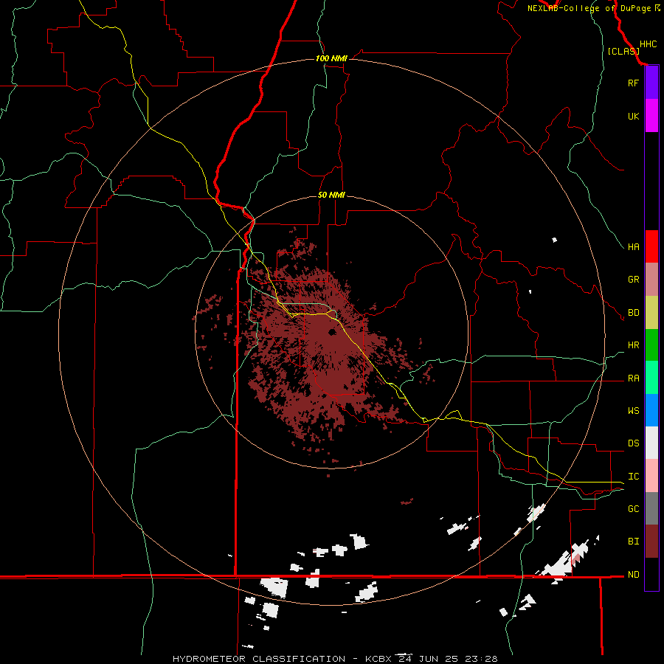Screen dimensions: 664x664
Task: Select the GR pink-brown legend swatch
Action: click(x=651, y=280)
